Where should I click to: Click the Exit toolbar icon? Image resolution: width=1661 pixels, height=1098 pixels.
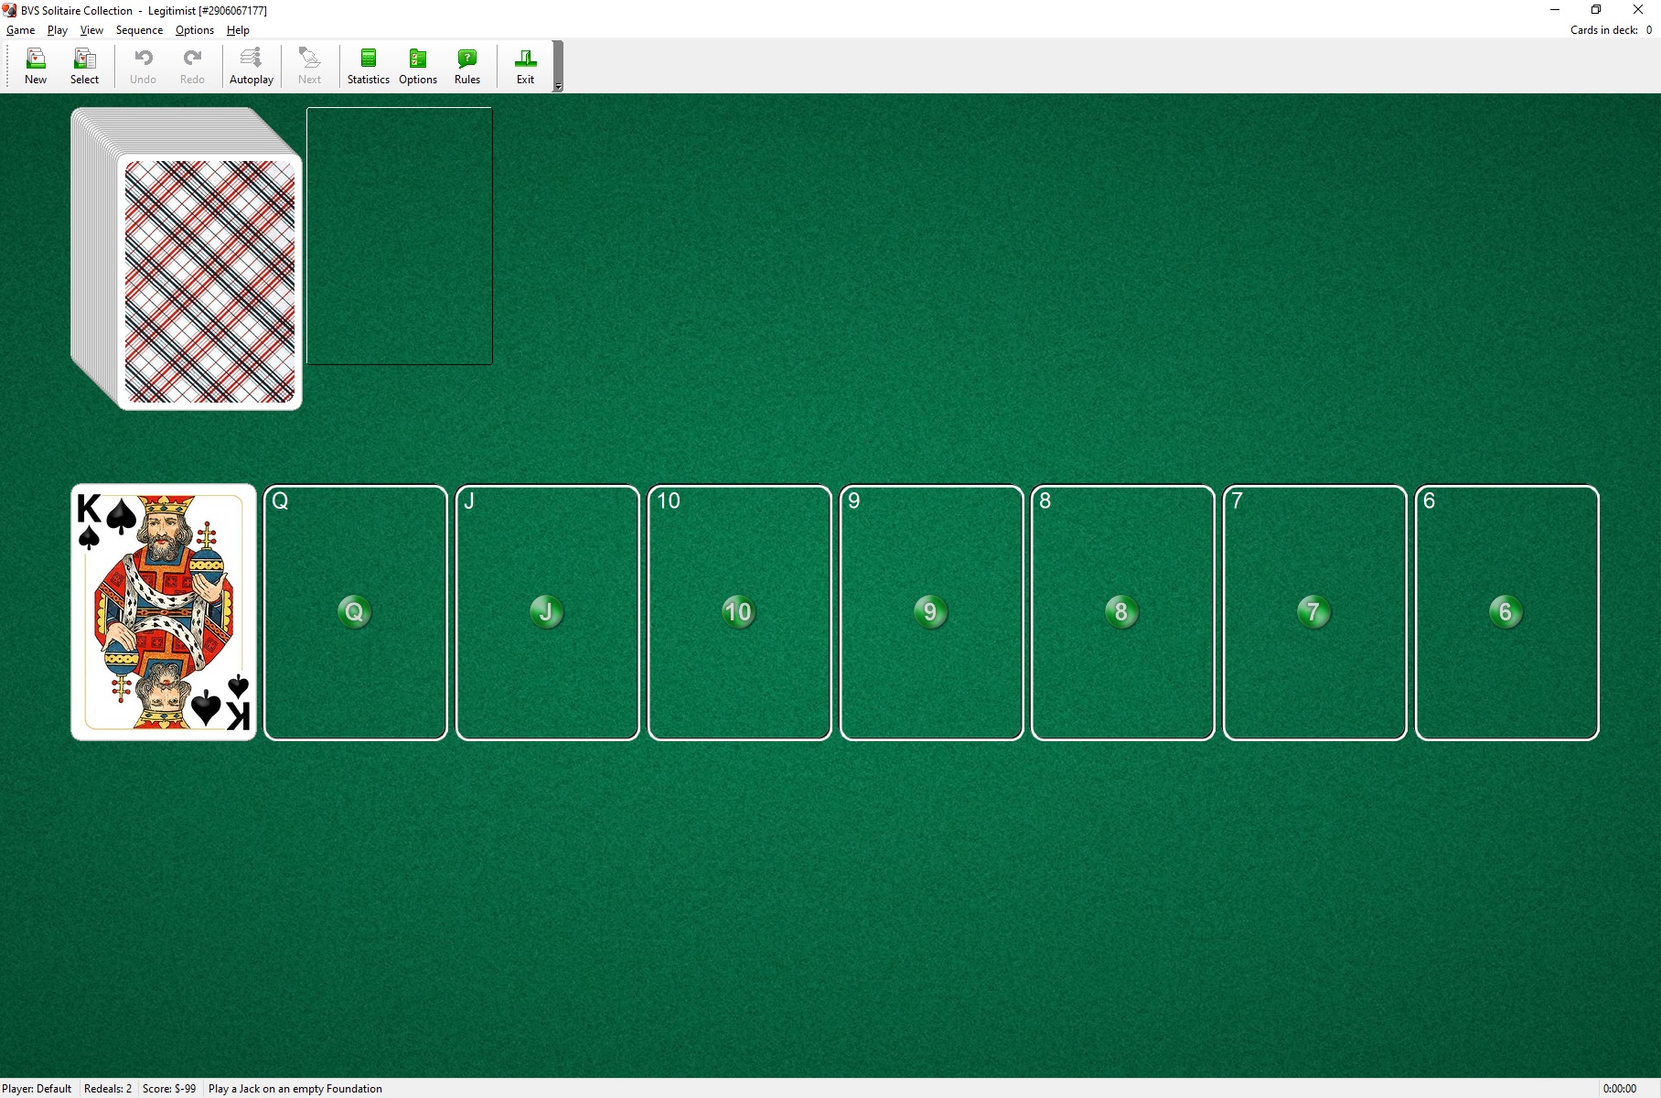[x=525, y=66]
